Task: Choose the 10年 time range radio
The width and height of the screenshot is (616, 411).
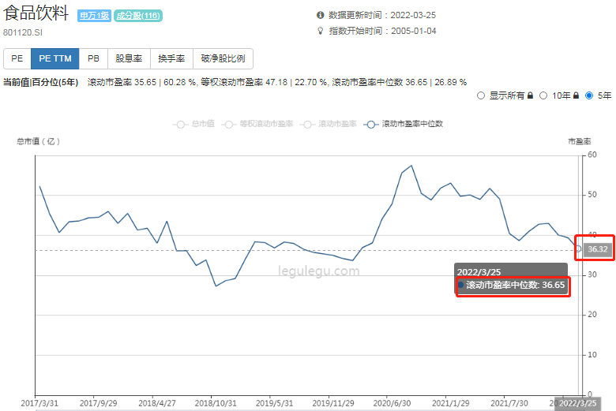Action: (x=543, y=95)
